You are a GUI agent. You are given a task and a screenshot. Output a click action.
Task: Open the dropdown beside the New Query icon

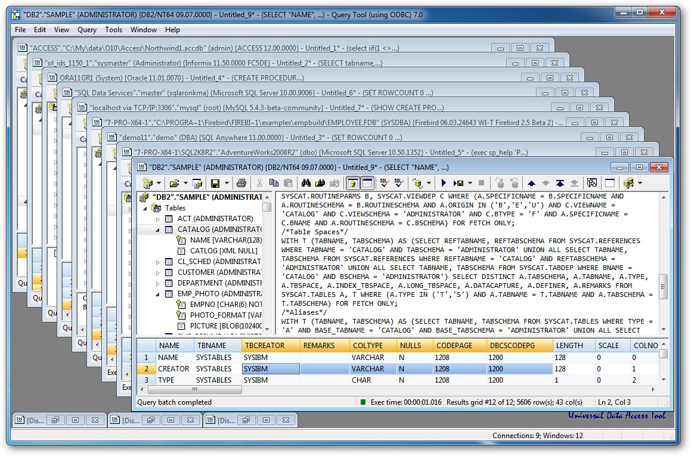click(158, 183)
